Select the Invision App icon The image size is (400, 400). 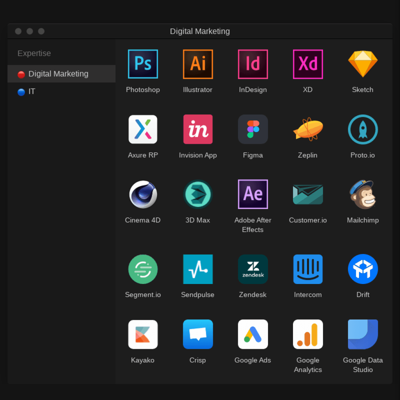click(x=198, y=129)
